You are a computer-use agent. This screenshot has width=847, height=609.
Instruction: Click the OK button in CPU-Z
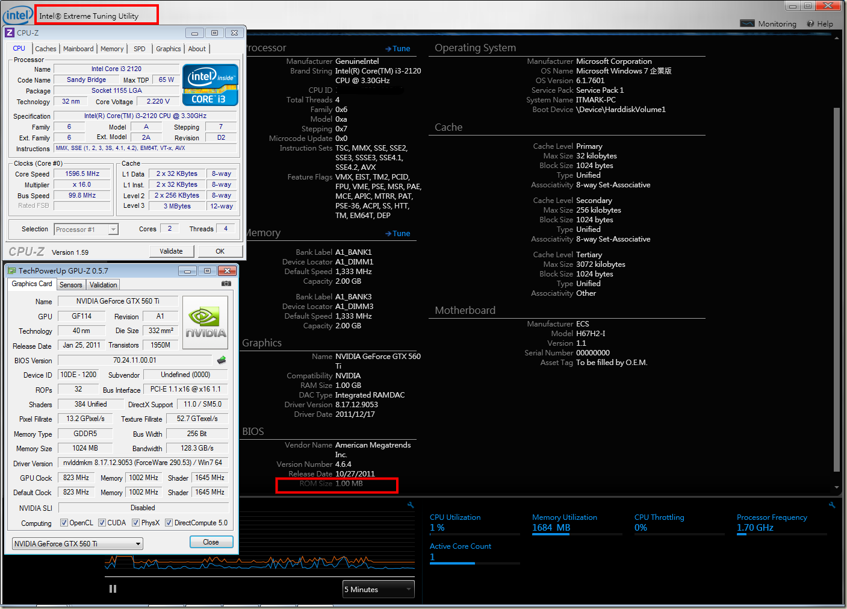220,251
